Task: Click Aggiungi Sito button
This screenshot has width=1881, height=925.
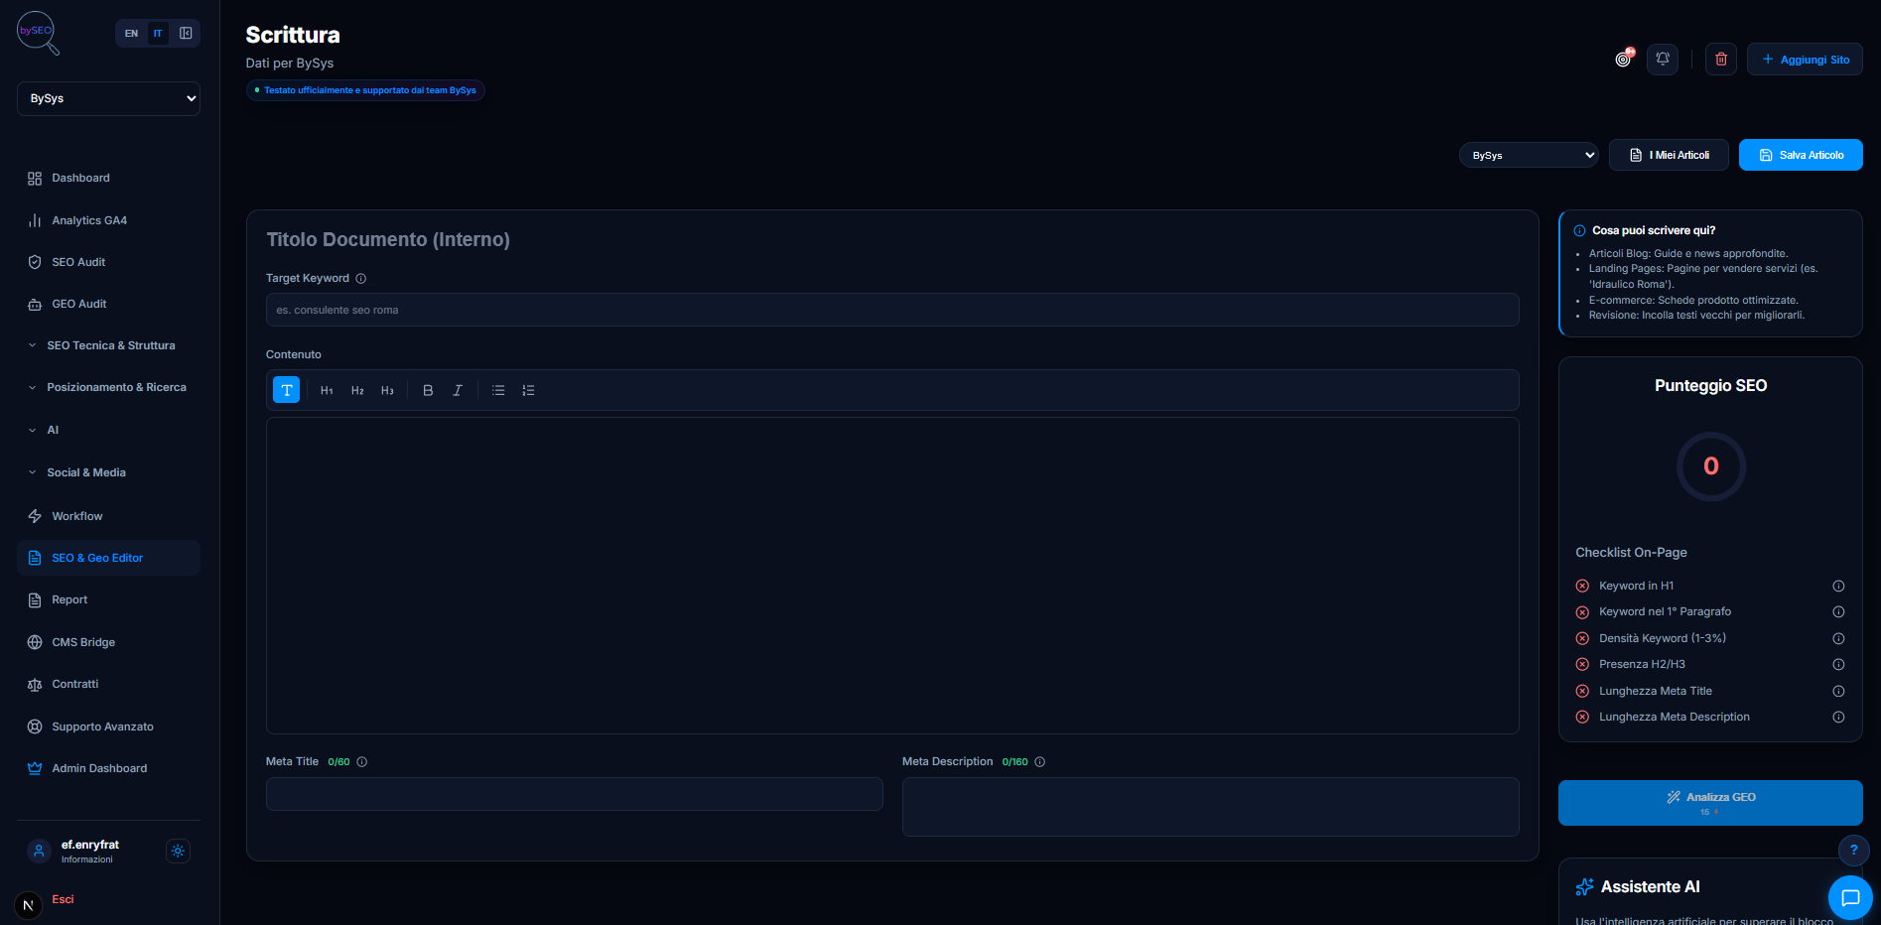Action: (1805, 60)
